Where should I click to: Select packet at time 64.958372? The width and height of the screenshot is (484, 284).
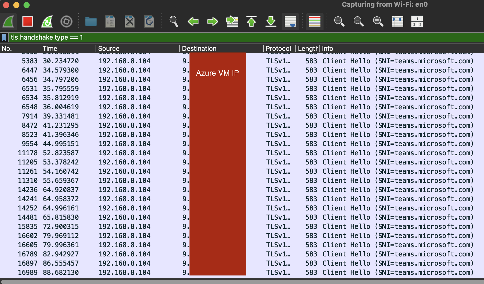(x=242, y=199)
